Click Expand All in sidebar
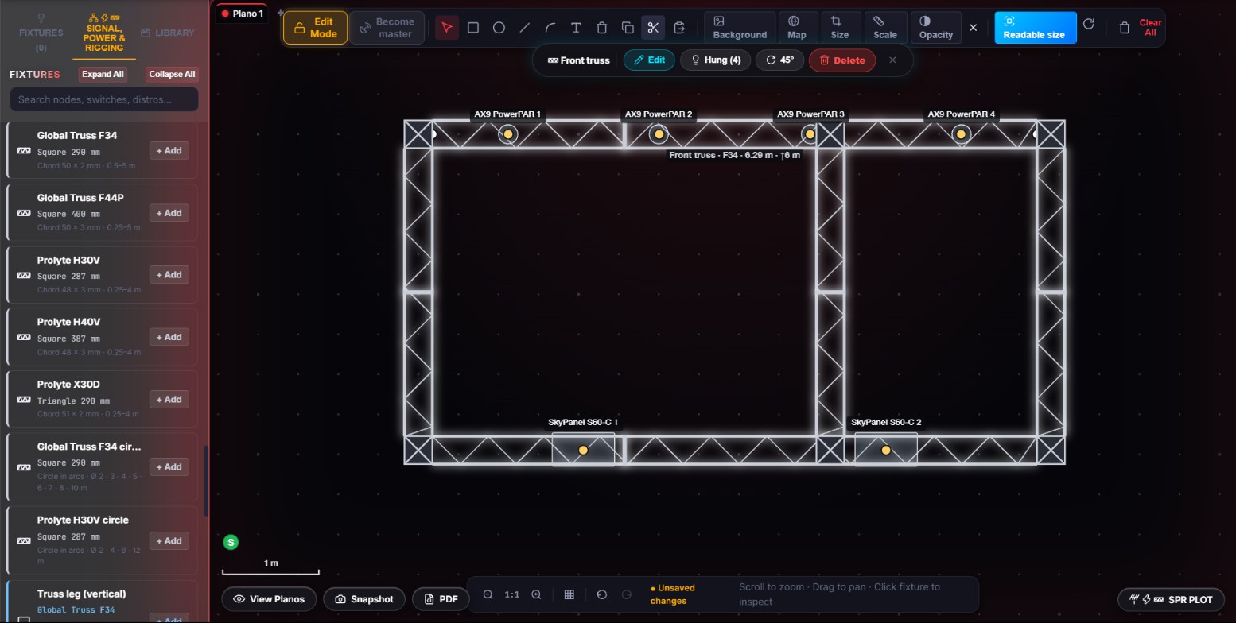Screen dimensions: 1236x623 [x=103, y=74]
